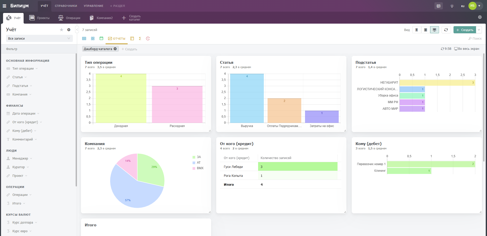The image size is (487, 236).
Task: Click the green Создать button
Action: click(x=465, y=30)
